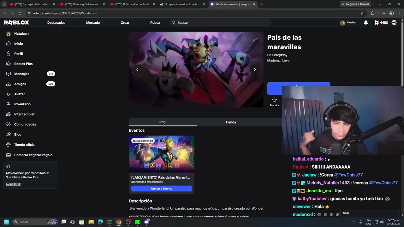The image size is (404, 227).
Task: Click the Windows Start button
Action: pos(7,222)
